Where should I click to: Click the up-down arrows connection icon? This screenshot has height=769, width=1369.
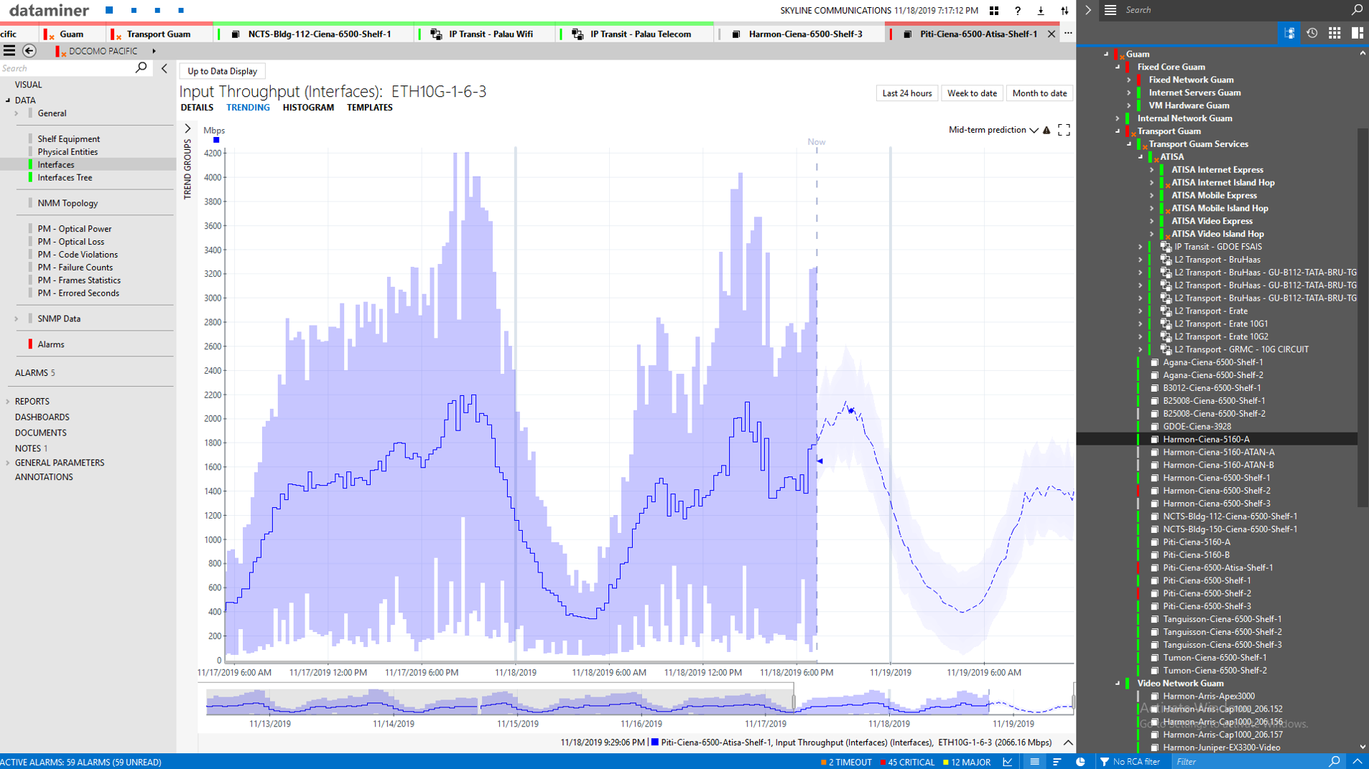[x=1064, y=11]
